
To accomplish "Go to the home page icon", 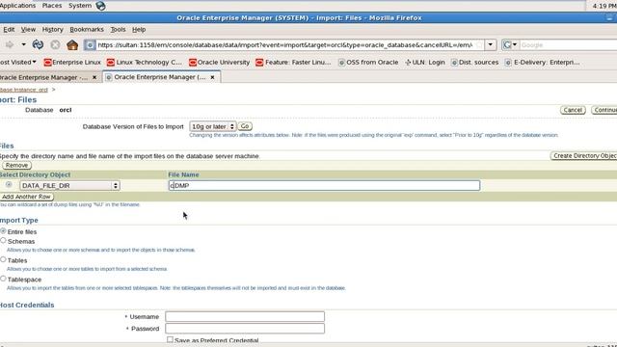I will click(72, 45).
